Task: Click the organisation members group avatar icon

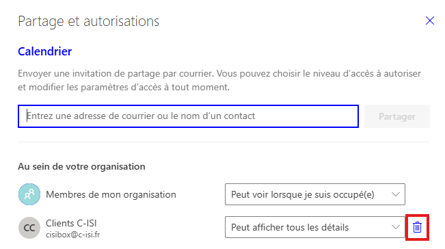Action: tap(29, 194)
